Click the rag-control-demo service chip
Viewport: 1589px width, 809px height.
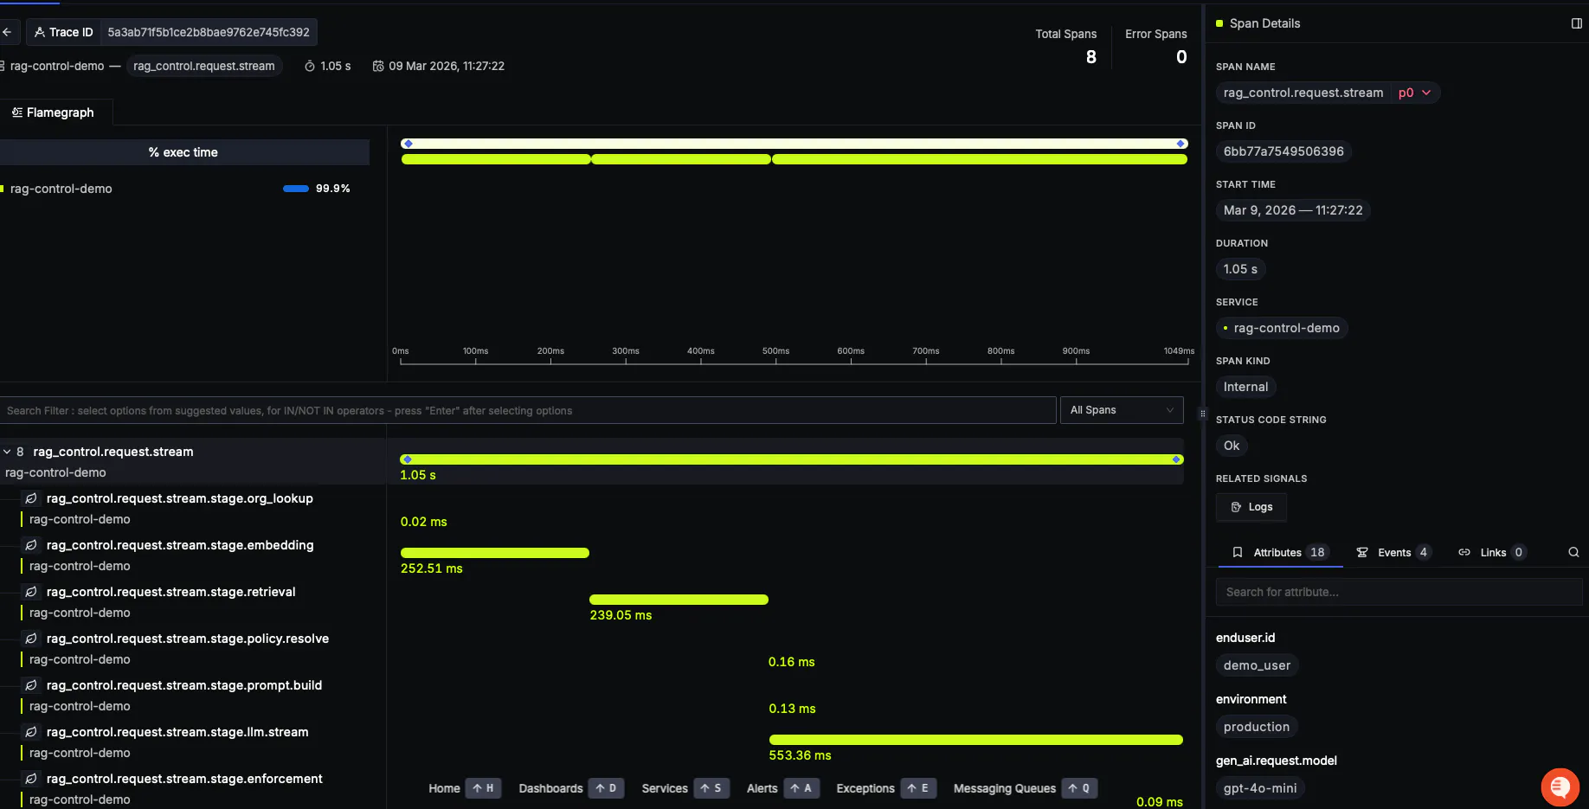point(1282,328)
